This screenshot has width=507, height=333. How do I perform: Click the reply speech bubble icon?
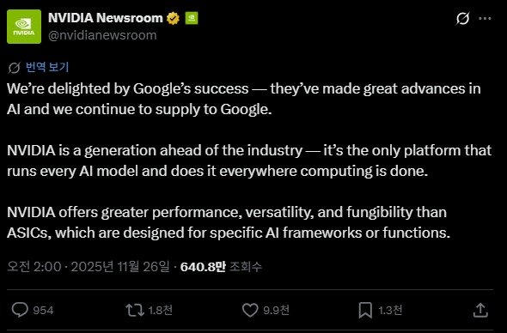click(x=20, y=310)
